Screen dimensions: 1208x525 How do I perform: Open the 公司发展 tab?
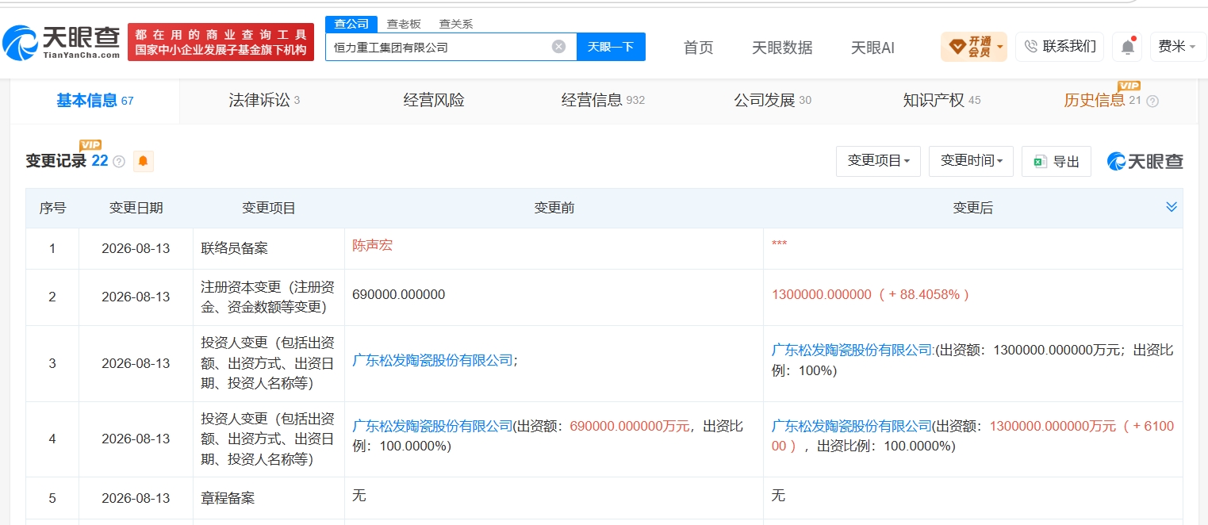pyautogui.click(x=773, y=101)
